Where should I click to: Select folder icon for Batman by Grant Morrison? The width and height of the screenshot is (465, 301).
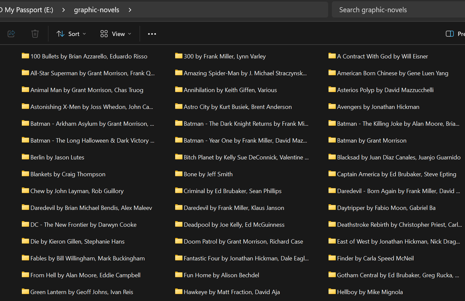332,140
